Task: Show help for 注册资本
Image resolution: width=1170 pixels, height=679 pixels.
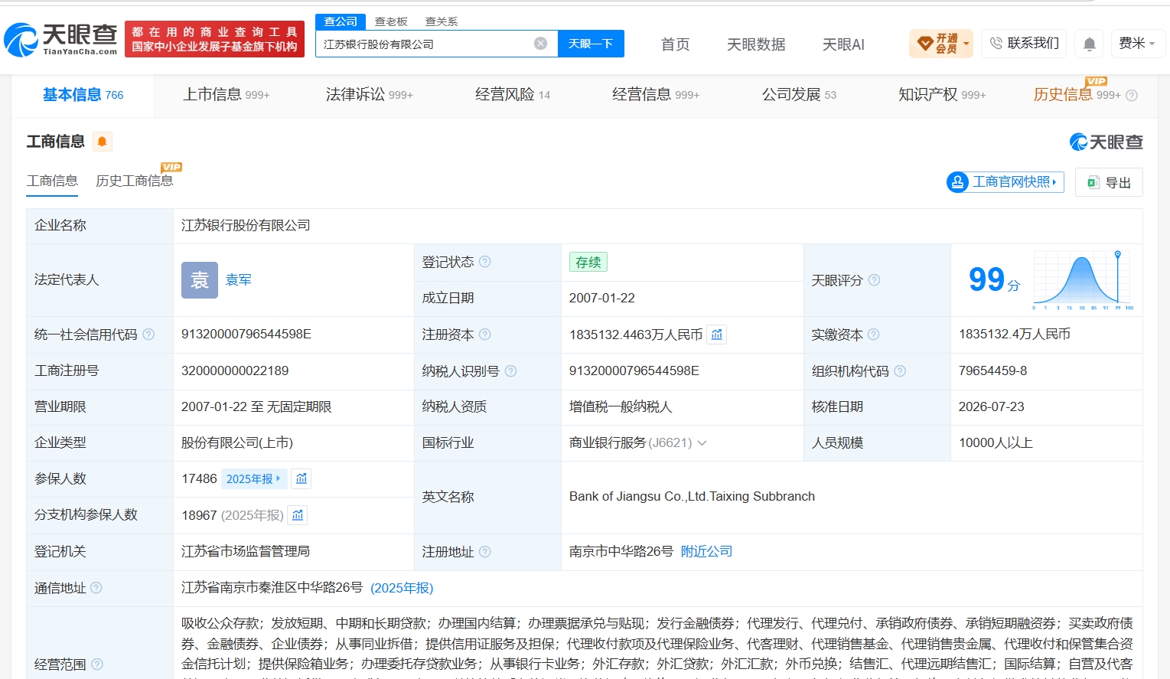Action: [485, 335]
